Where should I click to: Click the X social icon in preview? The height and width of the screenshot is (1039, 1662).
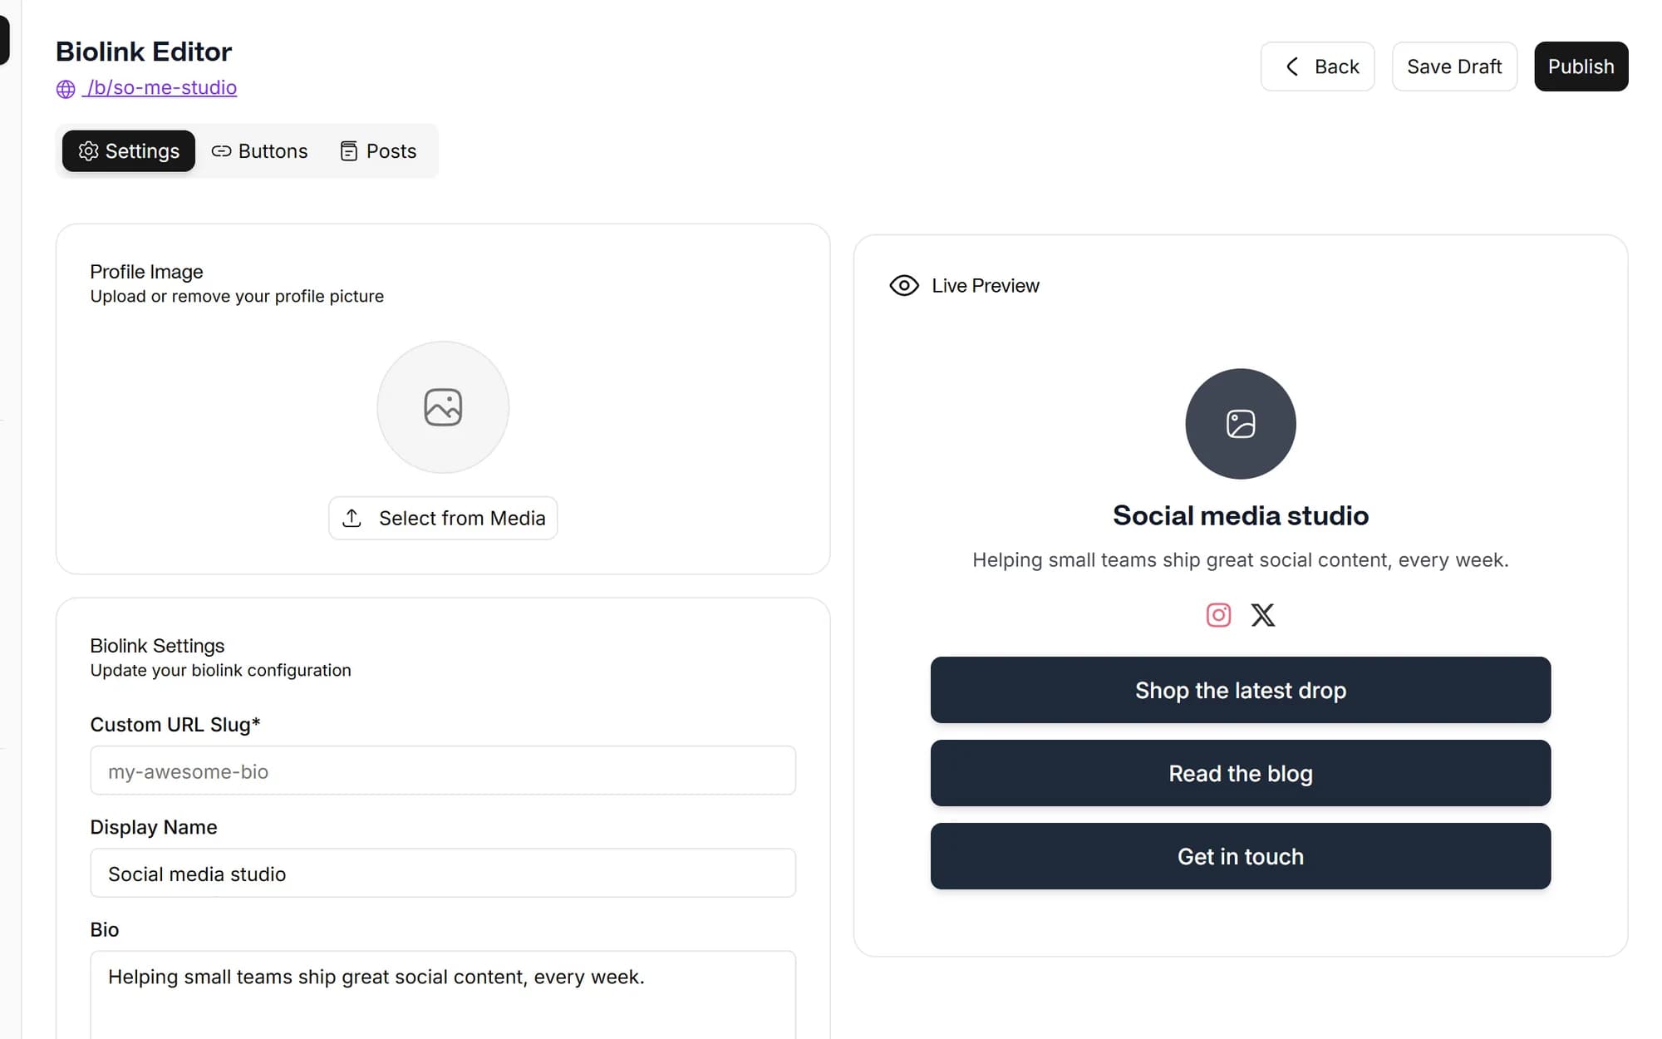(x=1263, y=615)
